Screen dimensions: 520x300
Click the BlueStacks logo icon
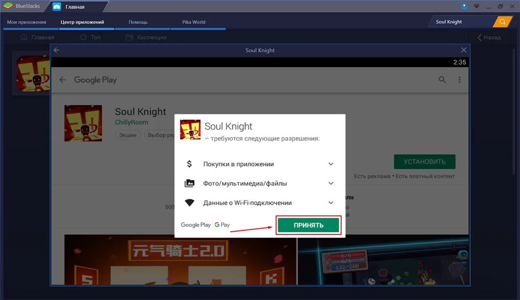pos(8,6)
